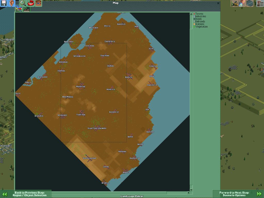Open the floppy disk save/load menu
The height and width of the screenshot is (198, 264).
click(4, 3)
